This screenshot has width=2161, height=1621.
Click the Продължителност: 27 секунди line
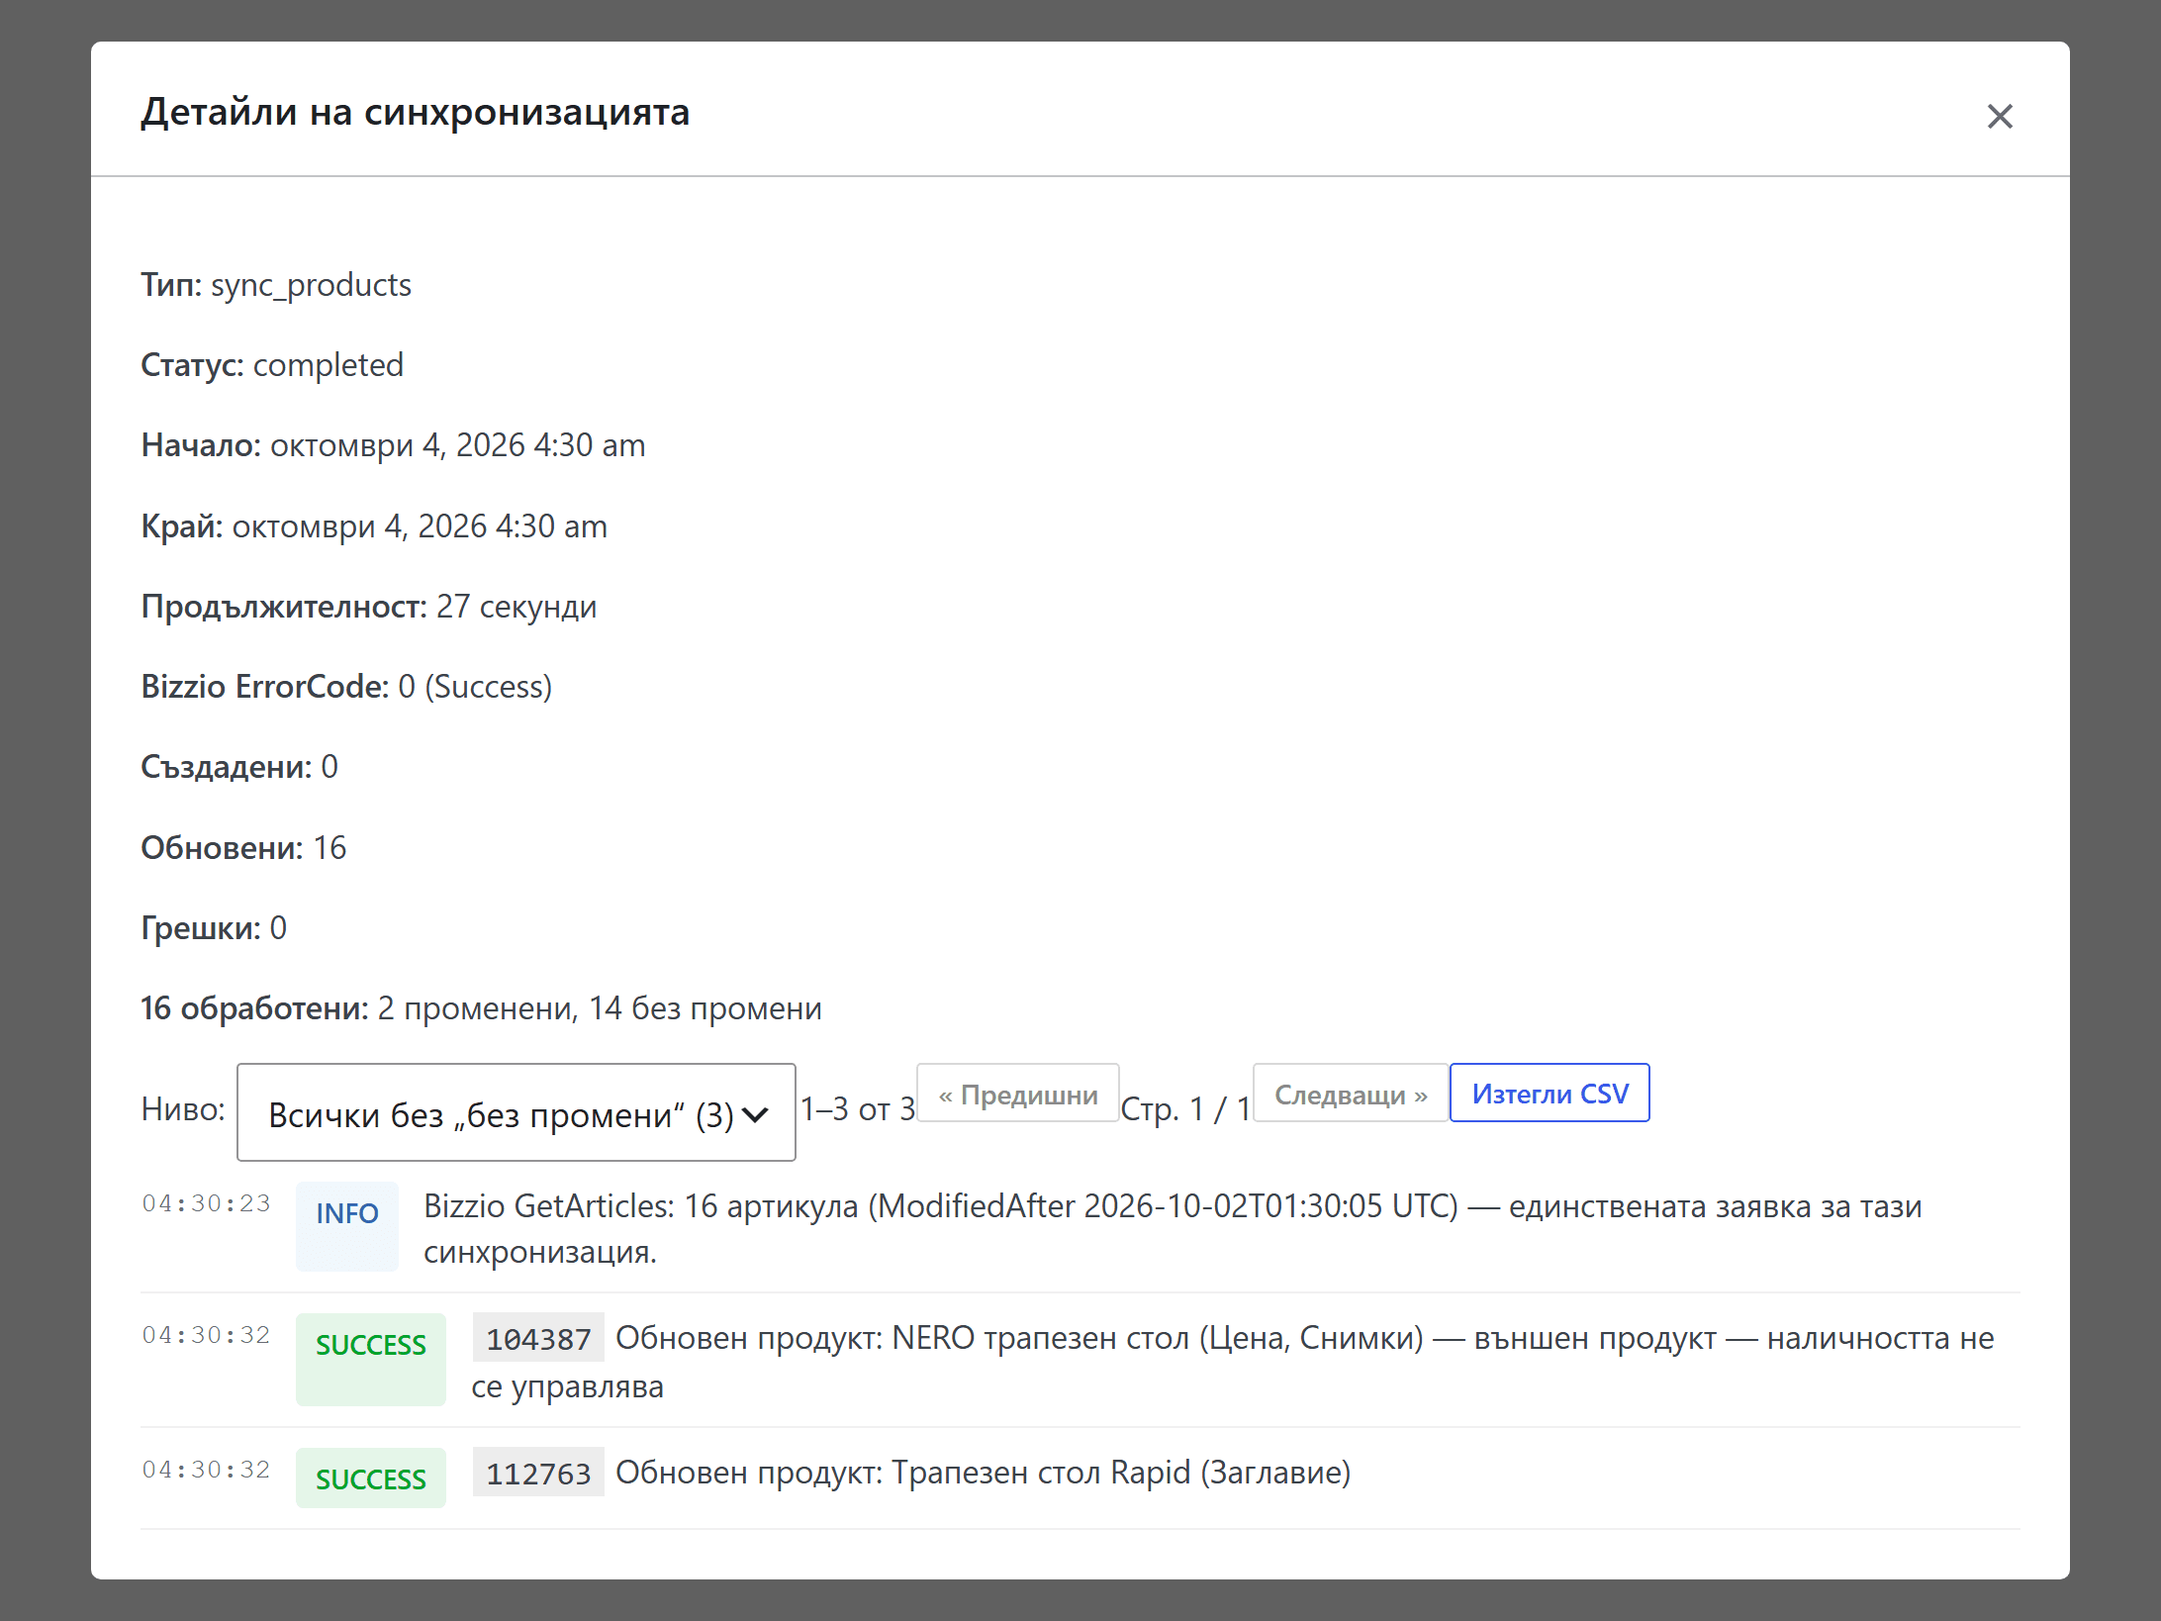point(369,607)
